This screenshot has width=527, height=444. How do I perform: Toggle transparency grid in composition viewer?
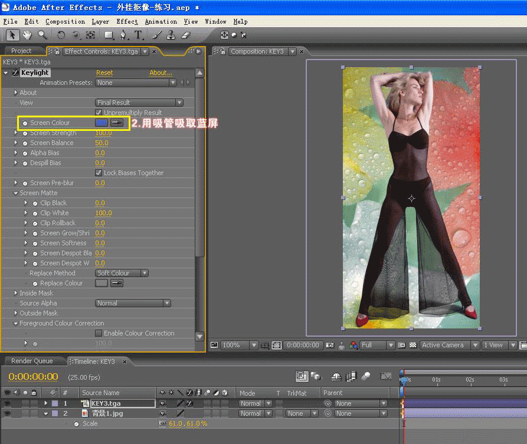[x=413, y=346]
